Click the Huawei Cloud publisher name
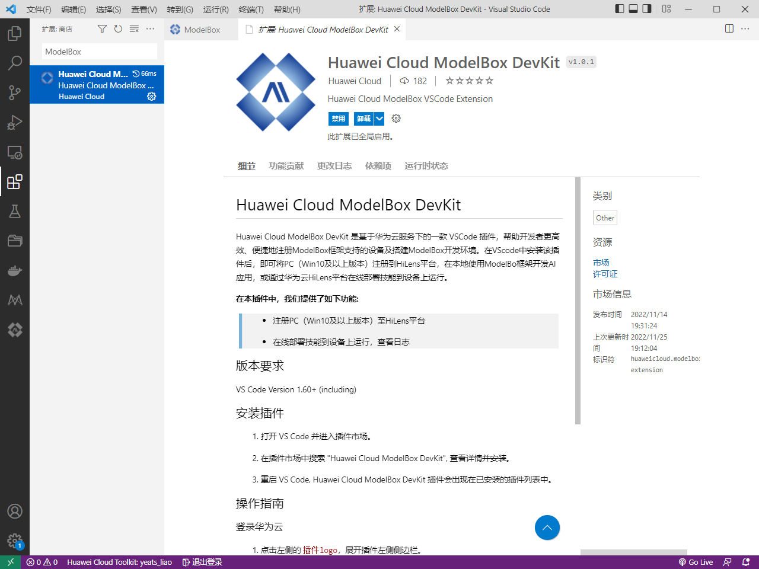Image resolution: width=759 pixels, height=569 pixels. (355, 81)
